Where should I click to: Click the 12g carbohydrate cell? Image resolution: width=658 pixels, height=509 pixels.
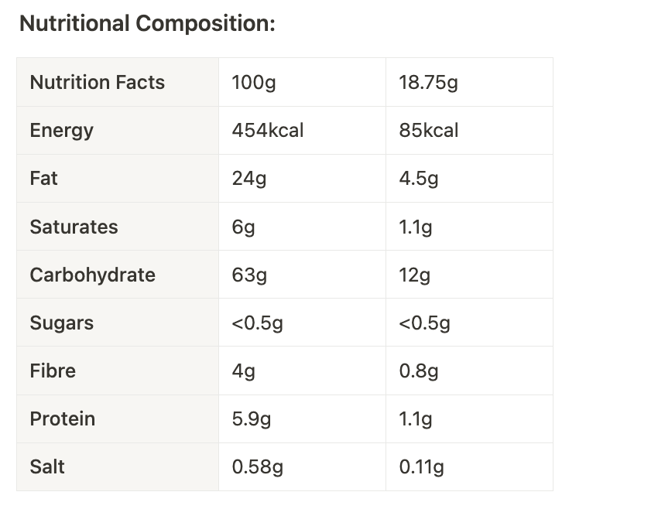click(x=469, y=275)
